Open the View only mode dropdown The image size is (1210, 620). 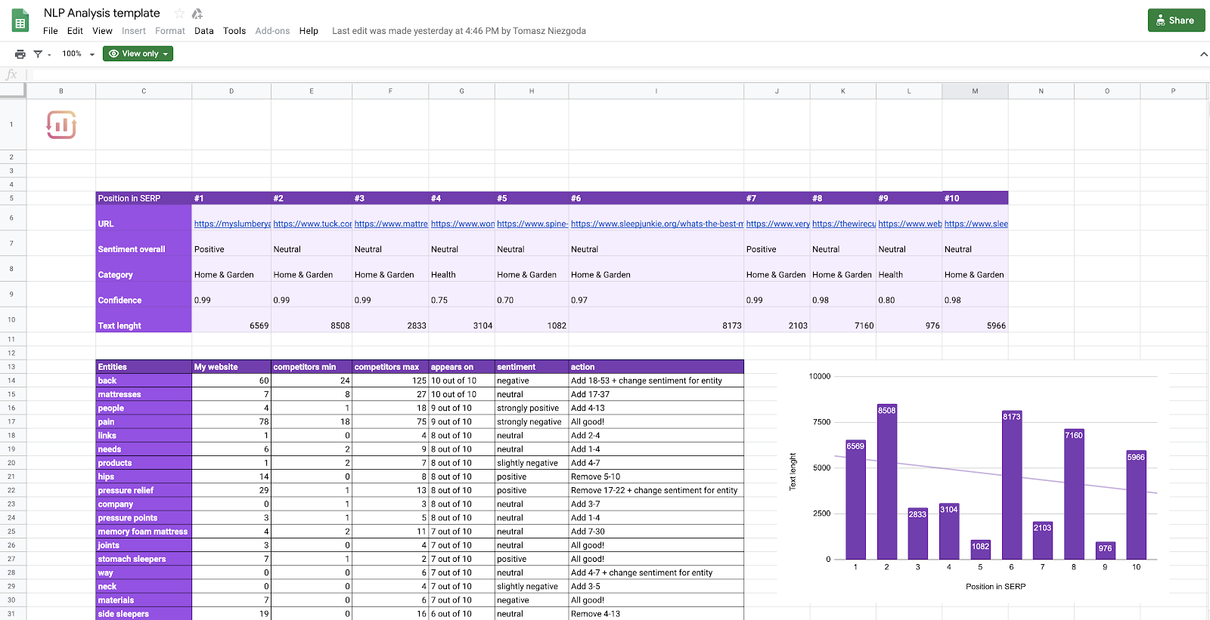click(138, 54)
